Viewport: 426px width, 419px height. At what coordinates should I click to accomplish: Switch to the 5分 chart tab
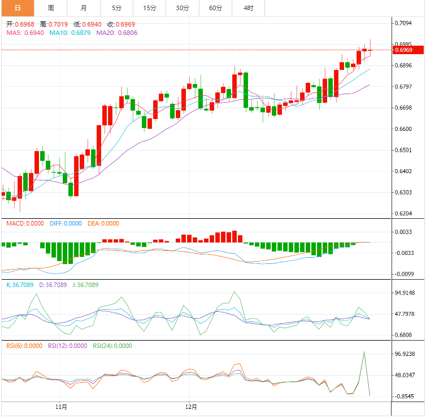click(x=116, y=8)
